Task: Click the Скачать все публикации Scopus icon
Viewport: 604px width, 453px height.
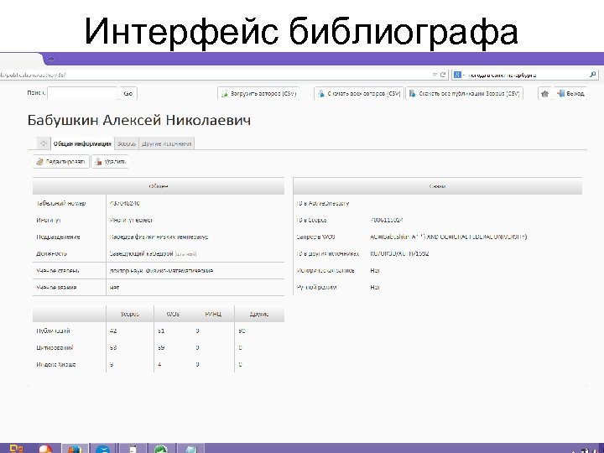Action: click(412, 94)
